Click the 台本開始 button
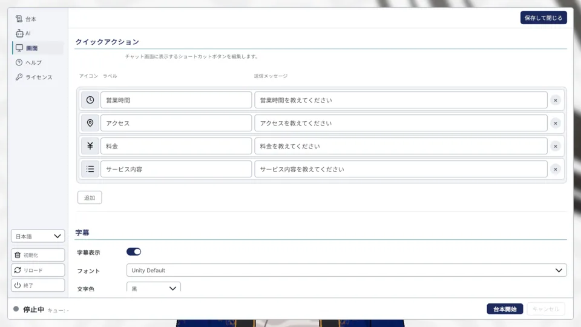 [x=505, y=309]
